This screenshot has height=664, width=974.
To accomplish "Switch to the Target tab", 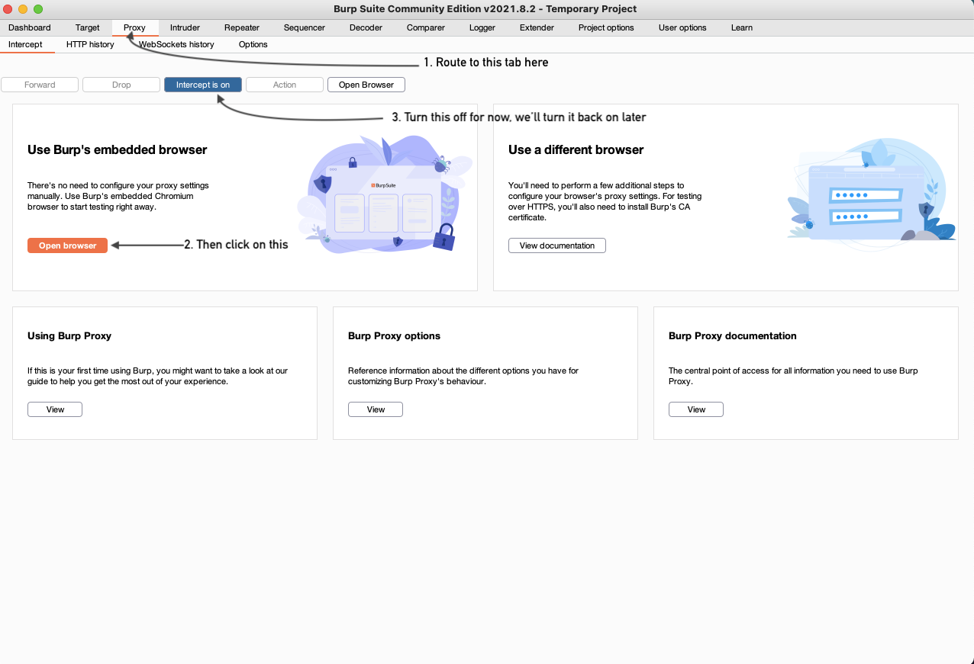I will coord(88,27).
